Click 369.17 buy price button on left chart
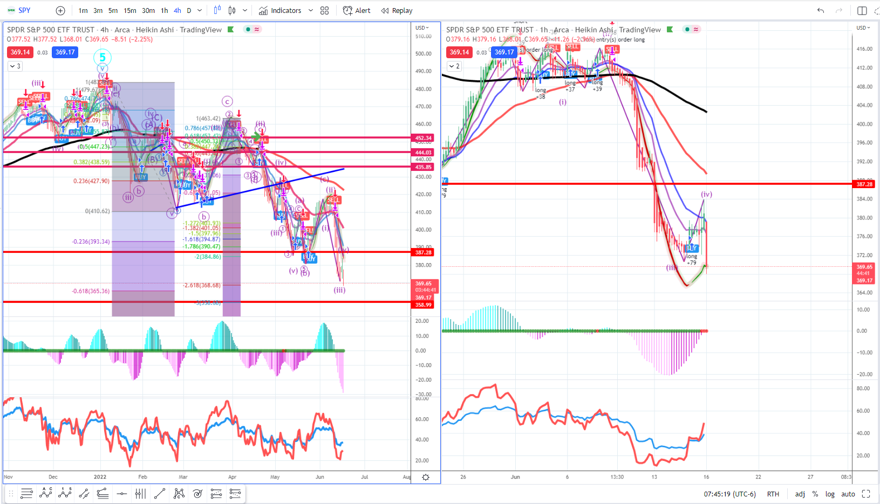 [65, 52]
